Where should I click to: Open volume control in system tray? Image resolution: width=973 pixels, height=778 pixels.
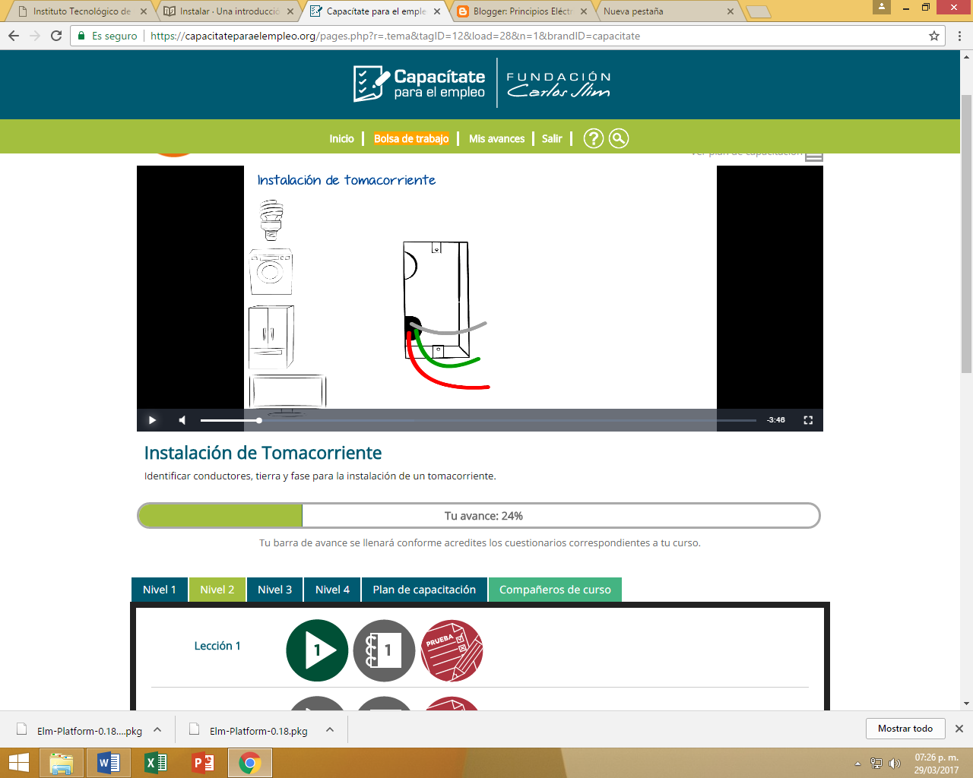pyautogui.click(x=895, y=764)
